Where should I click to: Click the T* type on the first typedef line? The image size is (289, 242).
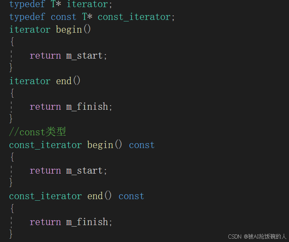(56, 4)
